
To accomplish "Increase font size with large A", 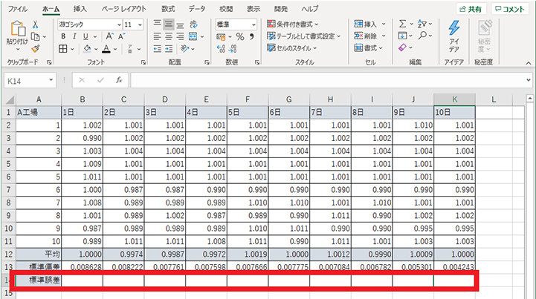I will (x=109, y=36).
